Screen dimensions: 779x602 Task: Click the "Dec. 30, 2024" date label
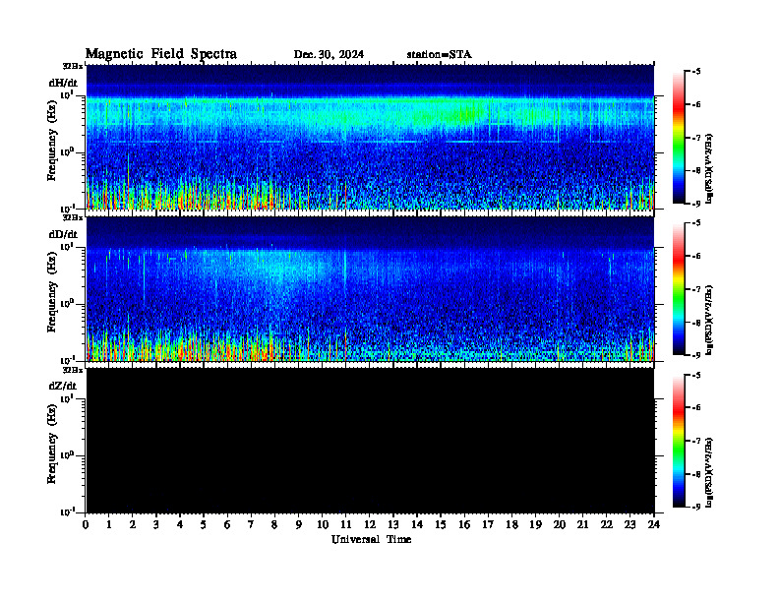pyautogui.click(x=329, y=55)
